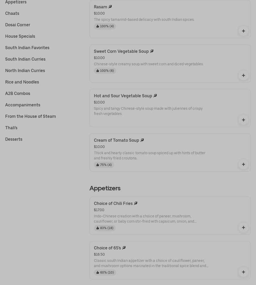The height and width of the screenshot is (285, 256).
Task: Add Hot and Sour Vegetable Soup
Action: (x=243, y=120)
